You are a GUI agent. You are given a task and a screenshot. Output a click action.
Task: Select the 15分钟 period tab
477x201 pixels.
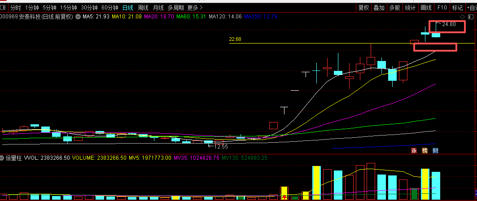click(x=69, y=8)
